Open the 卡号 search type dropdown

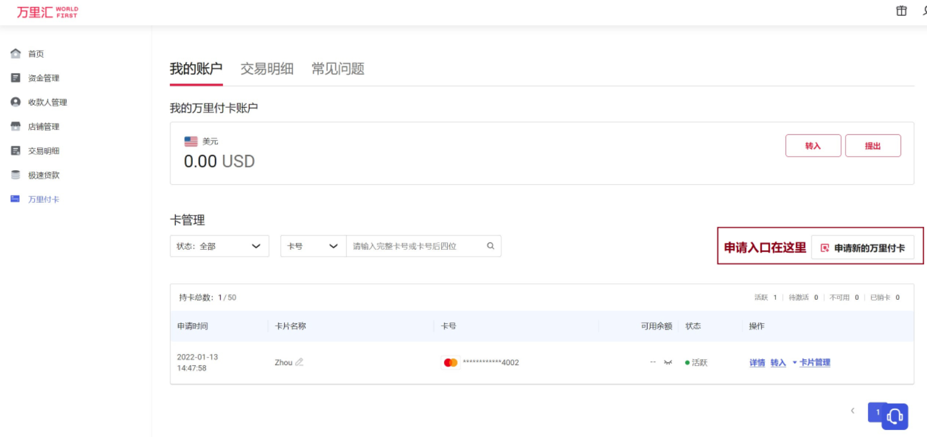[313, 246]
